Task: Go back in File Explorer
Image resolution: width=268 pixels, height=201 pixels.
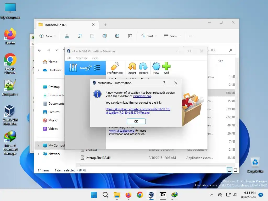Action: coord(40,50)
